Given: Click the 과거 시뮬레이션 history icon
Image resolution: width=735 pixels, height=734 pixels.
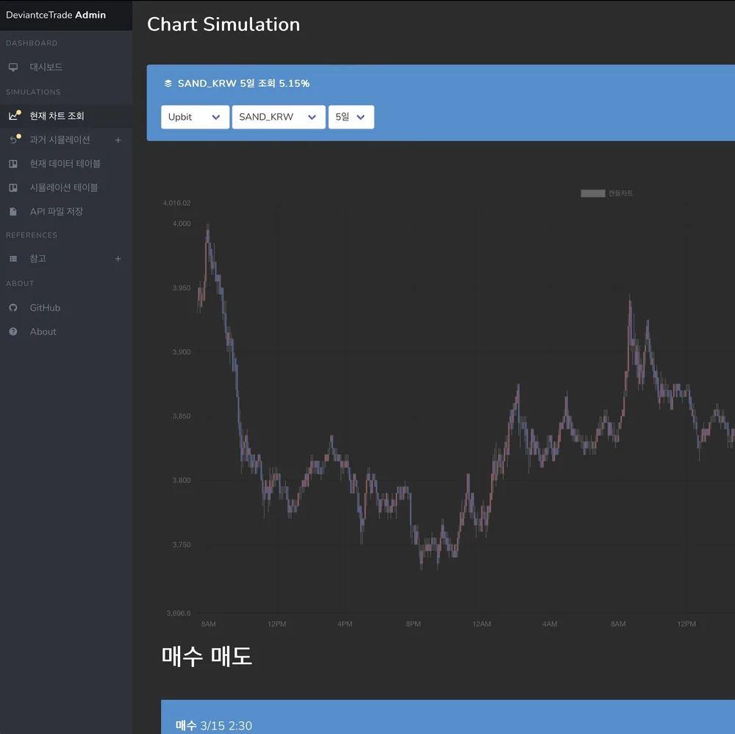Looking at the screenshot, I should pyautogui.click(x=13, y=140).
